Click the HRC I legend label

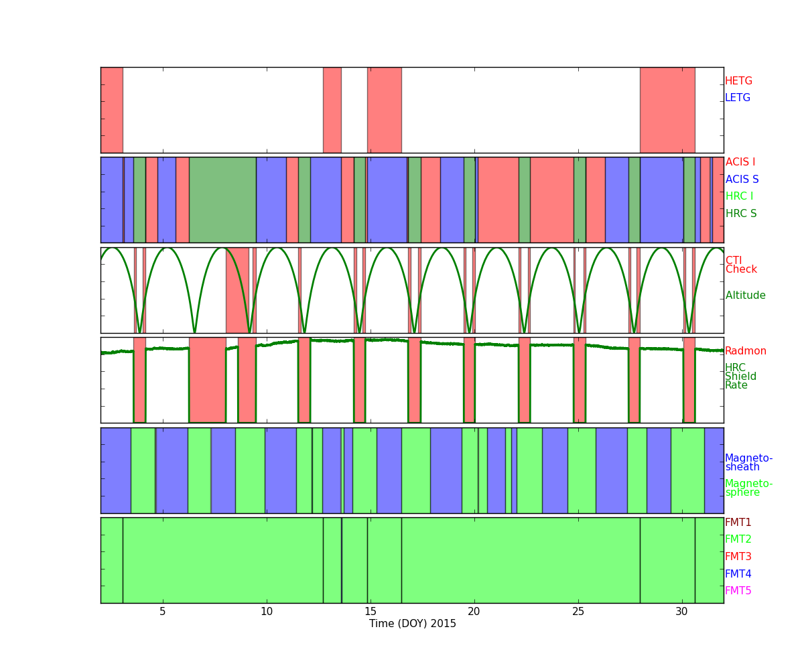(x=740, y=196)
